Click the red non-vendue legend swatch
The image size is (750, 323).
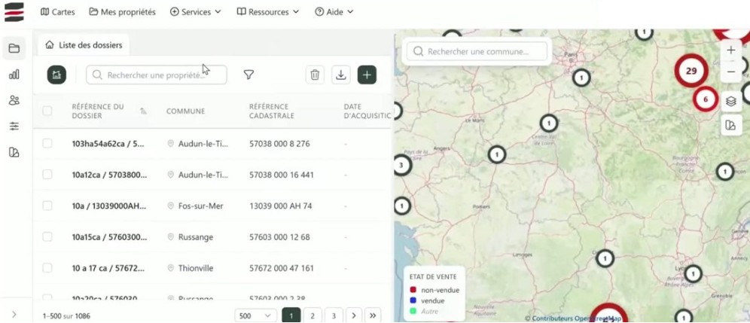pos(413,290)
